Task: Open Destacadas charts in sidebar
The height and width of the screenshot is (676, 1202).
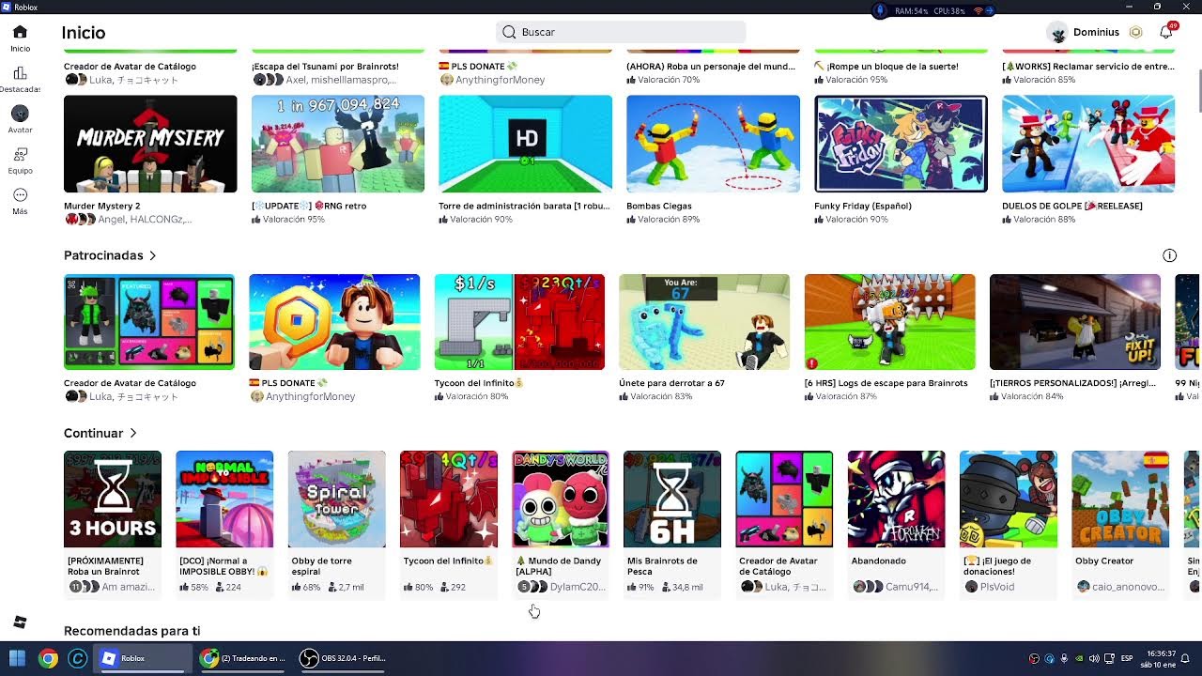Action: tap(20, 80)
